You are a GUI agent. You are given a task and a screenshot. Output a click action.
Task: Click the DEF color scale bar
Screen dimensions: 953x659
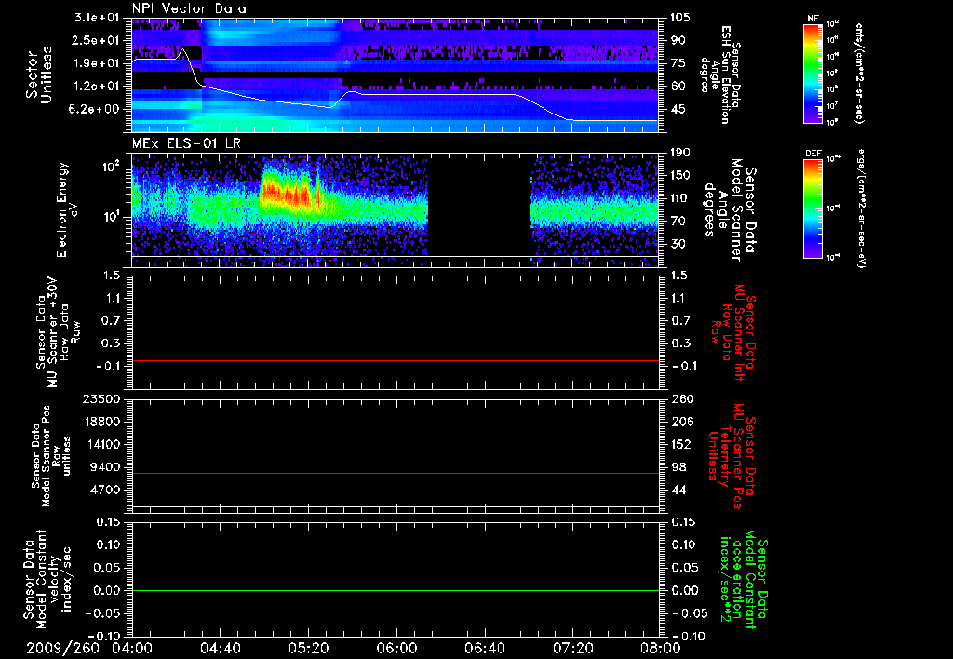[812, 208]
